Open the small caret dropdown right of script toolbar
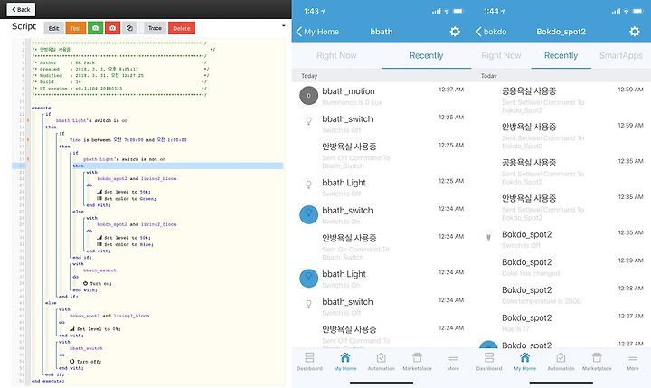 (x=284, y=25)
